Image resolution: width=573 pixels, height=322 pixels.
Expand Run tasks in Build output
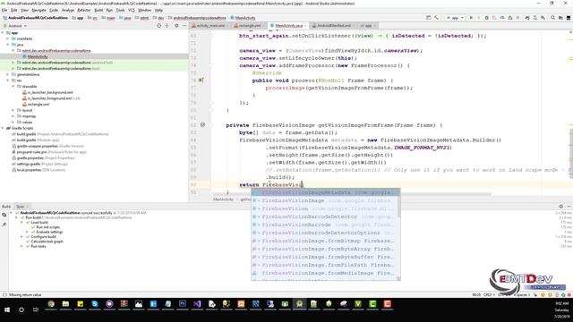coord(21,246)
